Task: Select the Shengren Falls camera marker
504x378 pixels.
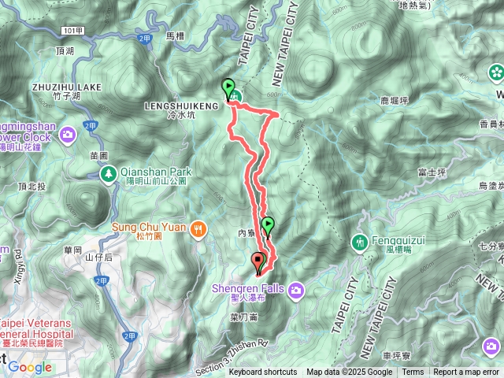Action: click(296, 291)
